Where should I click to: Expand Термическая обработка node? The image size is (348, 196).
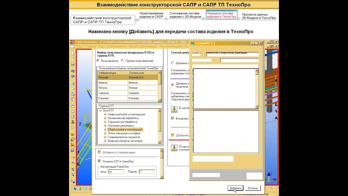tap(105, 122)
